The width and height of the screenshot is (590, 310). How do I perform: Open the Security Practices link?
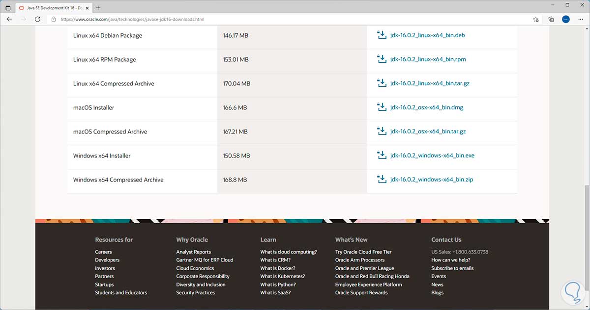pos(195,293)
